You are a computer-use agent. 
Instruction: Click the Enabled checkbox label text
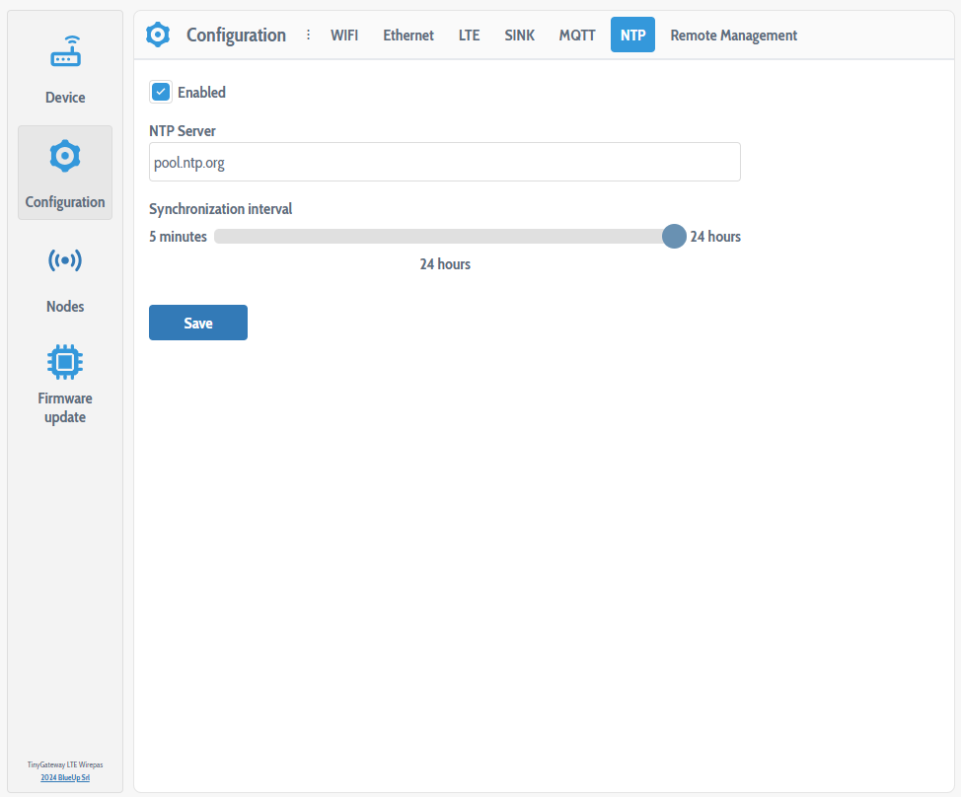pyautogui.click(x=201, y=92)
